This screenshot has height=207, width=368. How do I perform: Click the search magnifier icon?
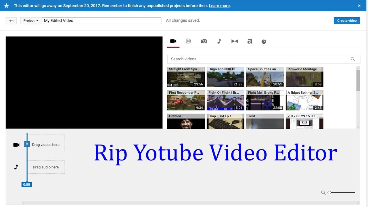click(353, 59)
